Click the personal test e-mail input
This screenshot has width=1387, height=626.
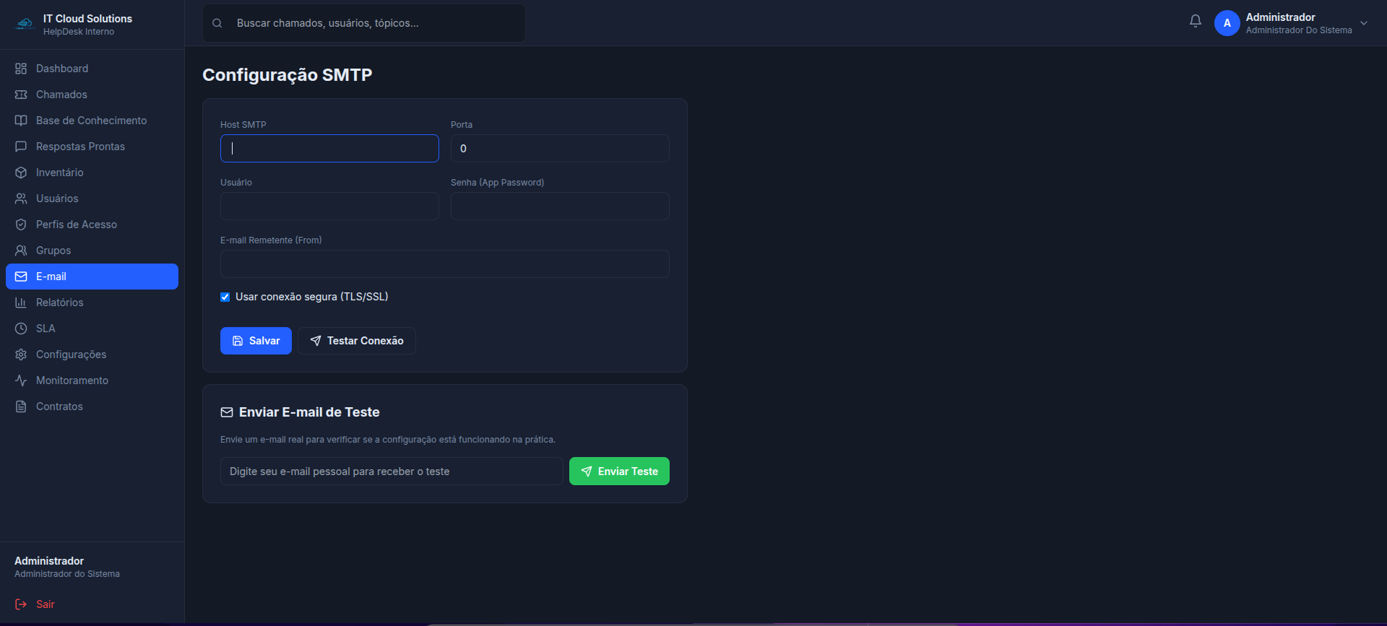392,471
